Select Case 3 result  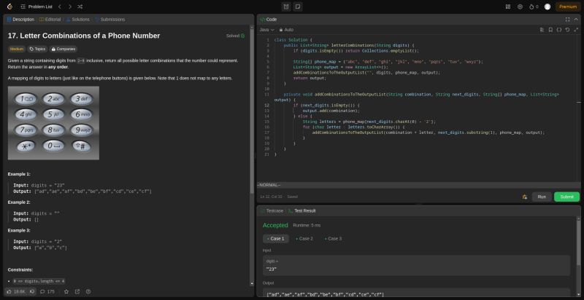point(333,239)
